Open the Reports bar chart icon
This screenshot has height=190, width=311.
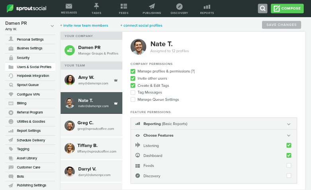pos(207,7)
